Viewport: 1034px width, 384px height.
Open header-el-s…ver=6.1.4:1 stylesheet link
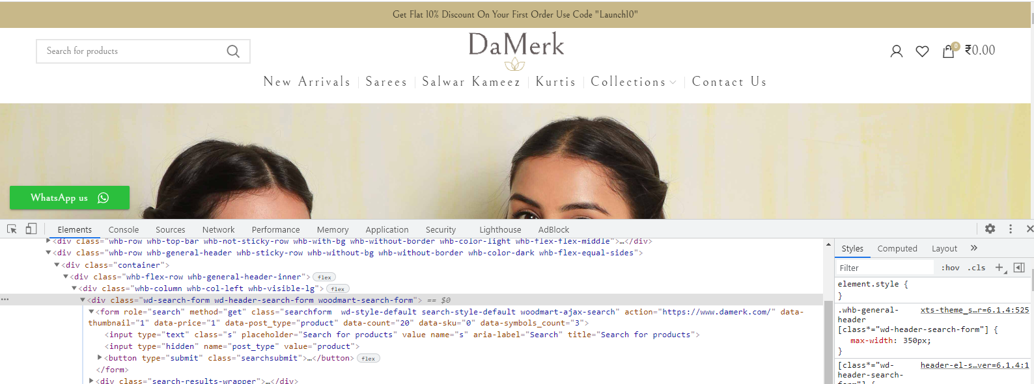tap(975, 365)
